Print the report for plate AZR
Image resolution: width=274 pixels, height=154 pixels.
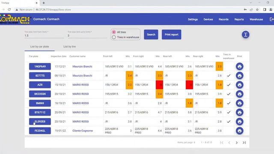[239, 85]
